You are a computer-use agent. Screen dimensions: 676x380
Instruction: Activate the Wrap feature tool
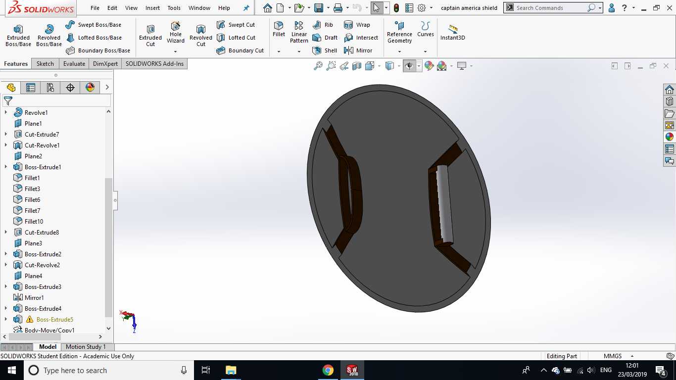point(357,25)
